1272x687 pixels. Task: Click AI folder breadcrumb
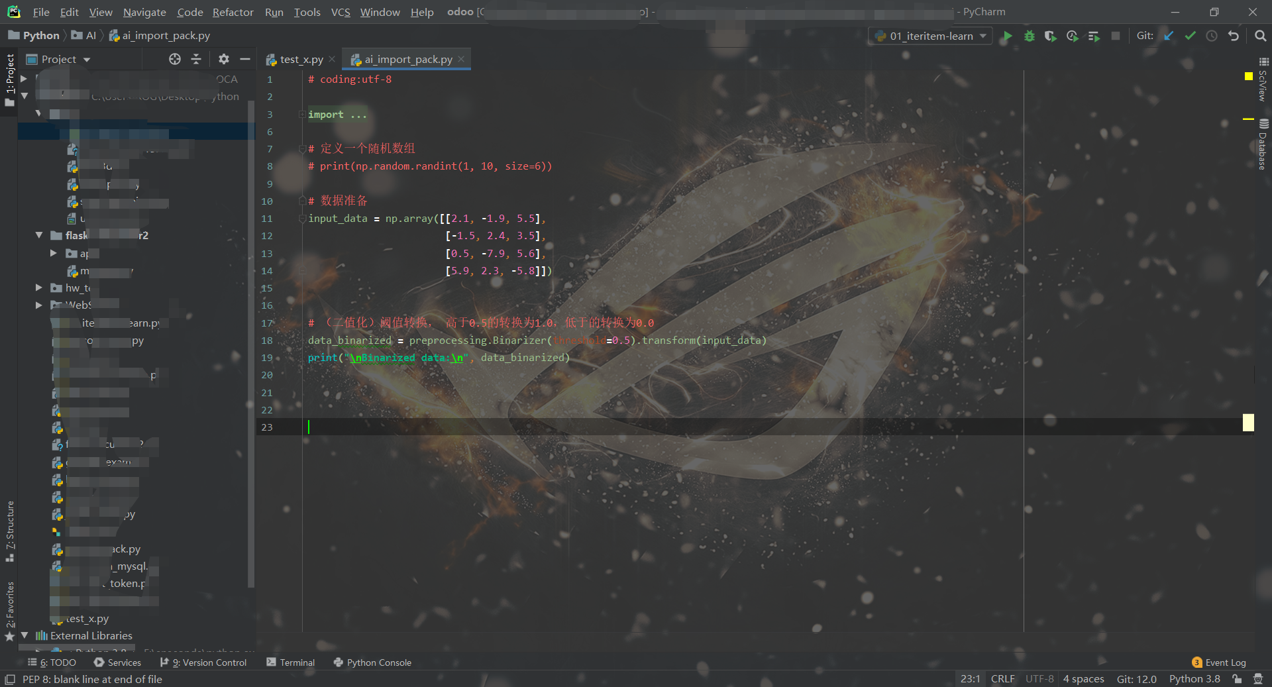coord(84,36)
